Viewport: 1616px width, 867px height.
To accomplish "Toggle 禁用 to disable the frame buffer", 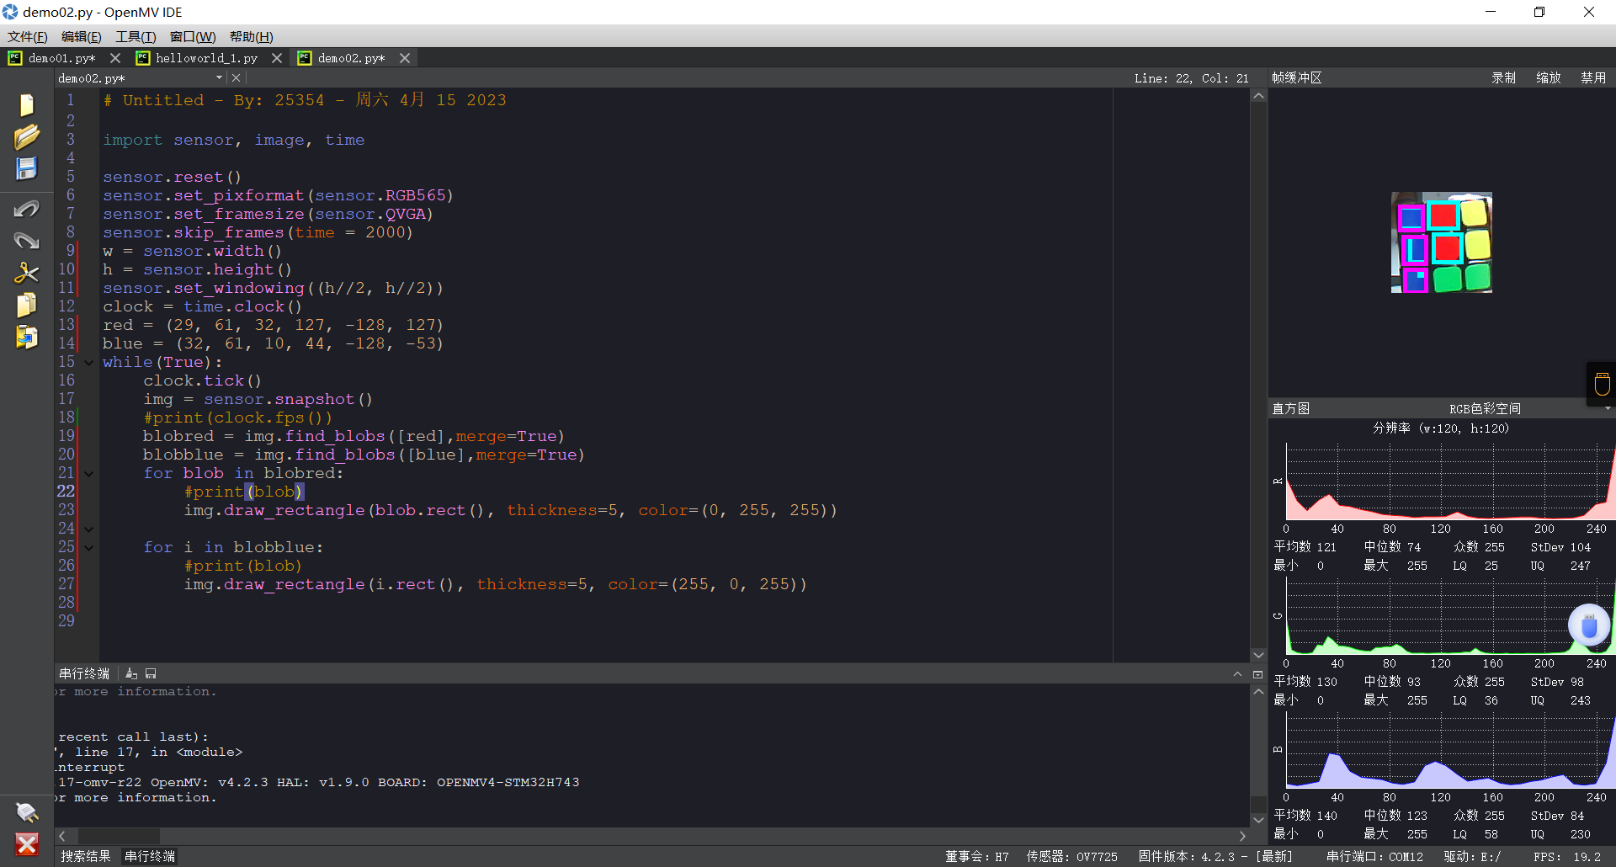I will pyautogui.click(x=1592, y=77).
